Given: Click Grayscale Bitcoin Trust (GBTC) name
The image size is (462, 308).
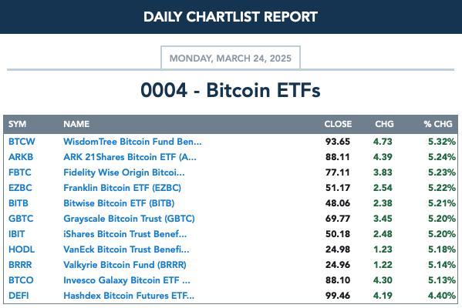Looking at the screenshot, I should click(129, 219).
